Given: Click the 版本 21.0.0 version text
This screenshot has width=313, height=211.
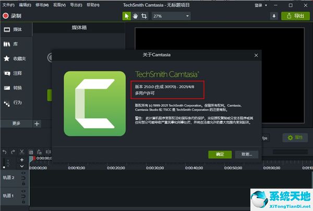Looking at the screenshot, I should [x=164, y=86].
